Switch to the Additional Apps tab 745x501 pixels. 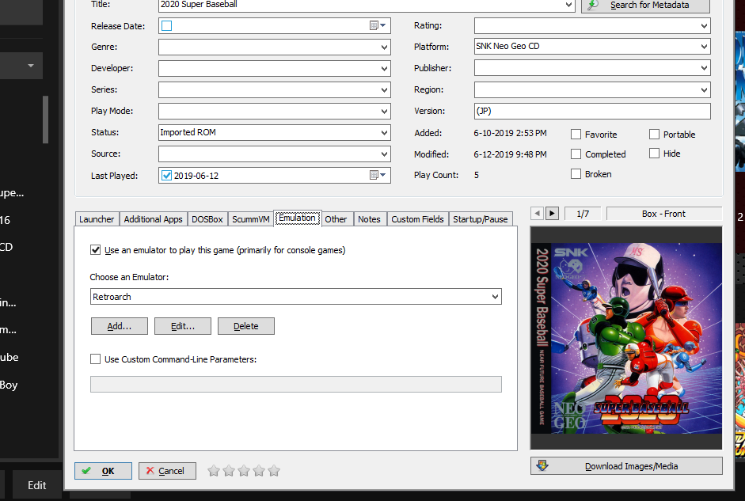click(153, 219)
